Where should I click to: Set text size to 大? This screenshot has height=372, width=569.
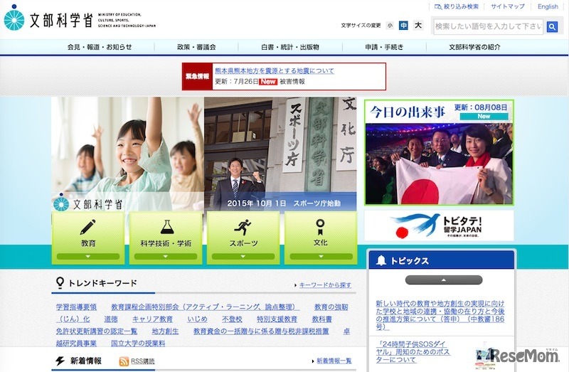pos(418,25)
